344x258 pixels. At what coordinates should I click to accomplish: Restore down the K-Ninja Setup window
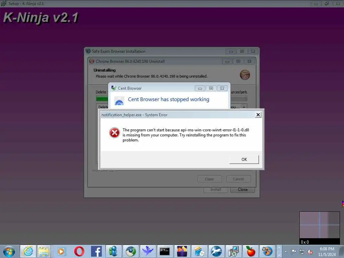pyautogui.click(x=327, y=3)
